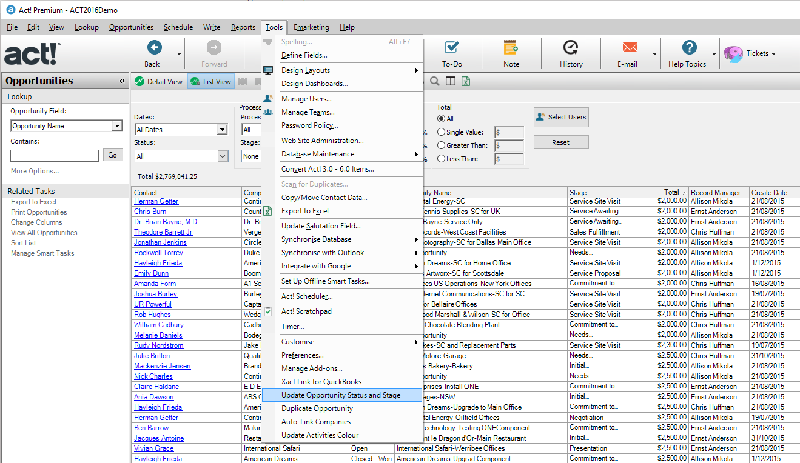The width and height of the screenshot is (800, 463).
Task: Click the Go button
Action: (x=113, y=155)
